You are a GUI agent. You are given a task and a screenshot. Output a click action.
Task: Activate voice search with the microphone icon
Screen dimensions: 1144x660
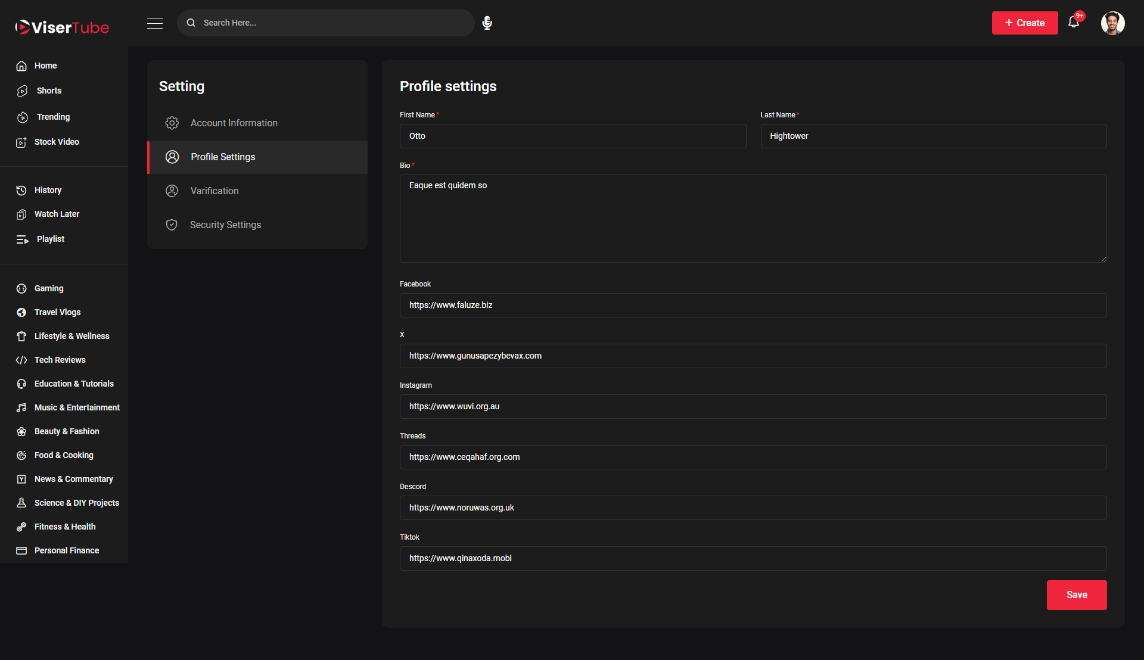(x=487, y=23)
